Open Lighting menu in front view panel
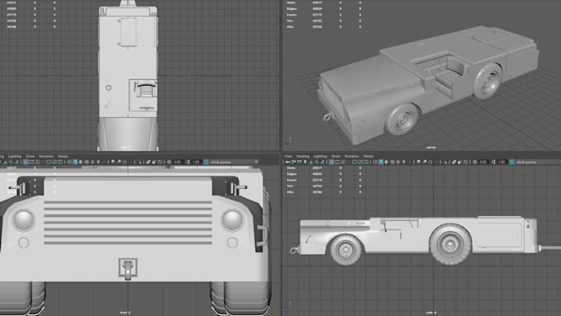Viewport: 561px width, 316px height. (x=15, y=156)
